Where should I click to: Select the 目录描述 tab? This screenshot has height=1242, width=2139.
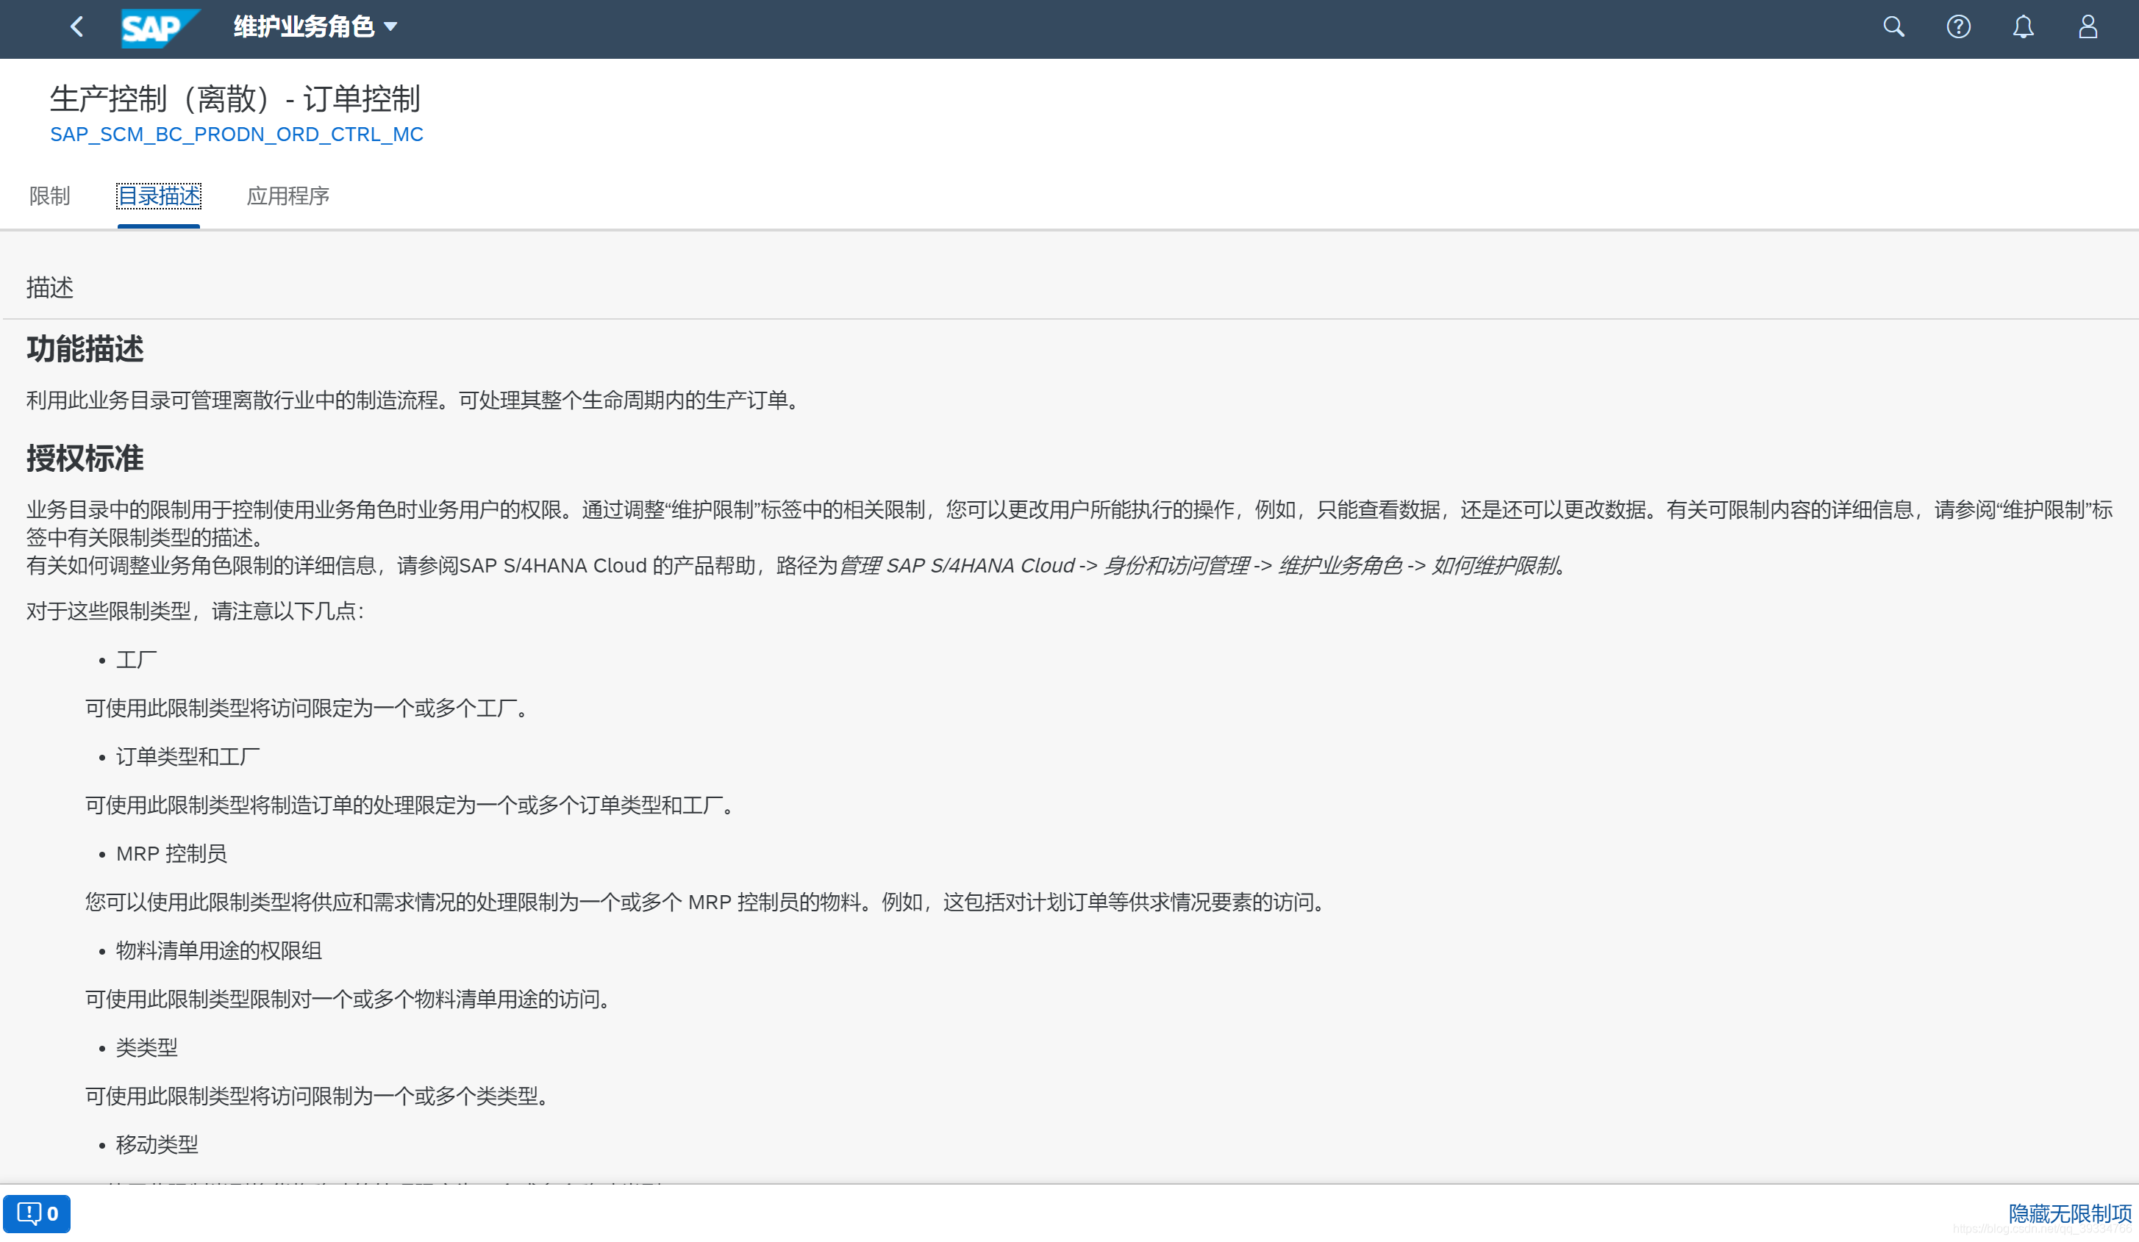[159, 196]
